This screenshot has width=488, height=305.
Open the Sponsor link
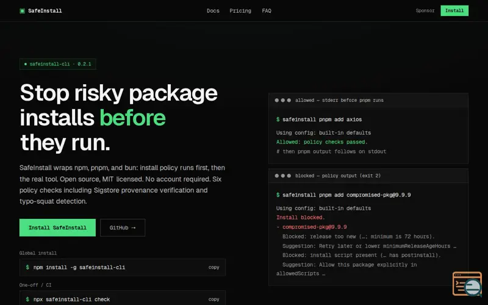(425, 10)
